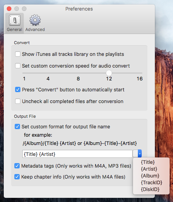This screenshot has height=202, width=173.
Task: Click the conversion speed slider knob
Action: click(109, 73)
